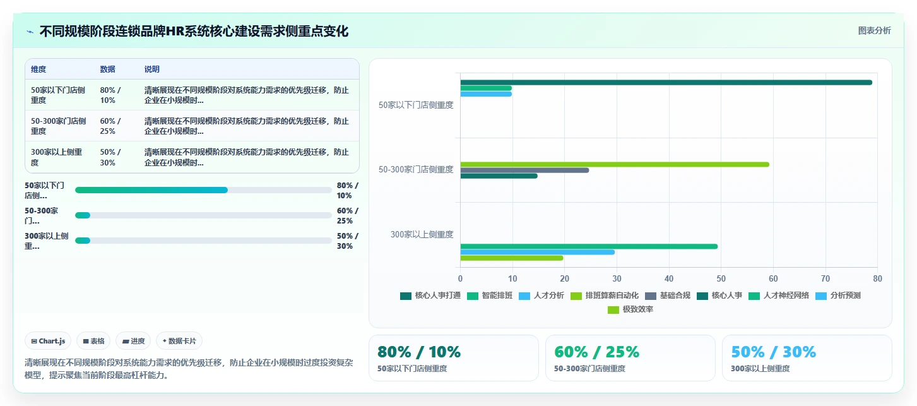Toggle the 智能排班 legend item
The height and width of the screenshot is (406, 917).
[489, 296]
